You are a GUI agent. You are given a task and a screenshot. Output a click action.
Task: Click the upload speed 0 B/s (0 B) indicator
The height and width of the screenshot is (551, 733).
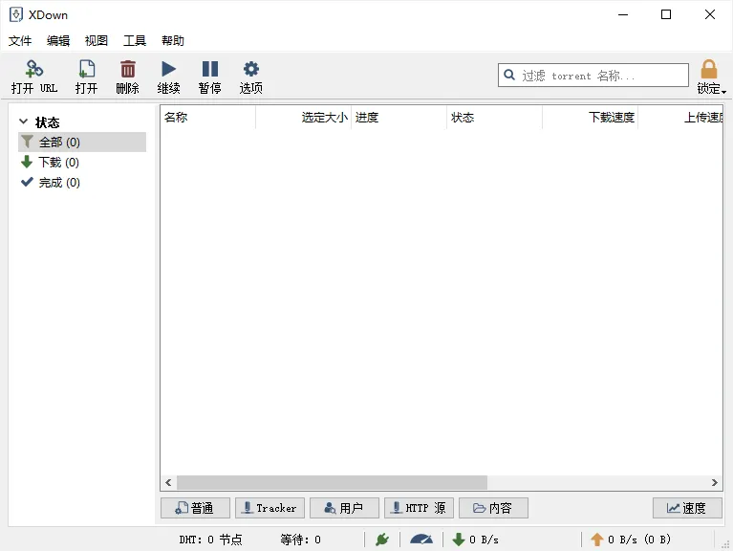click(x=631, y=540)
